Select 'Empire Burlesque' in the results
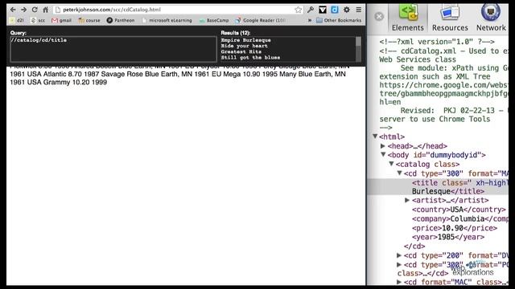Screen dimensions: 515x289 click(245, 40)
